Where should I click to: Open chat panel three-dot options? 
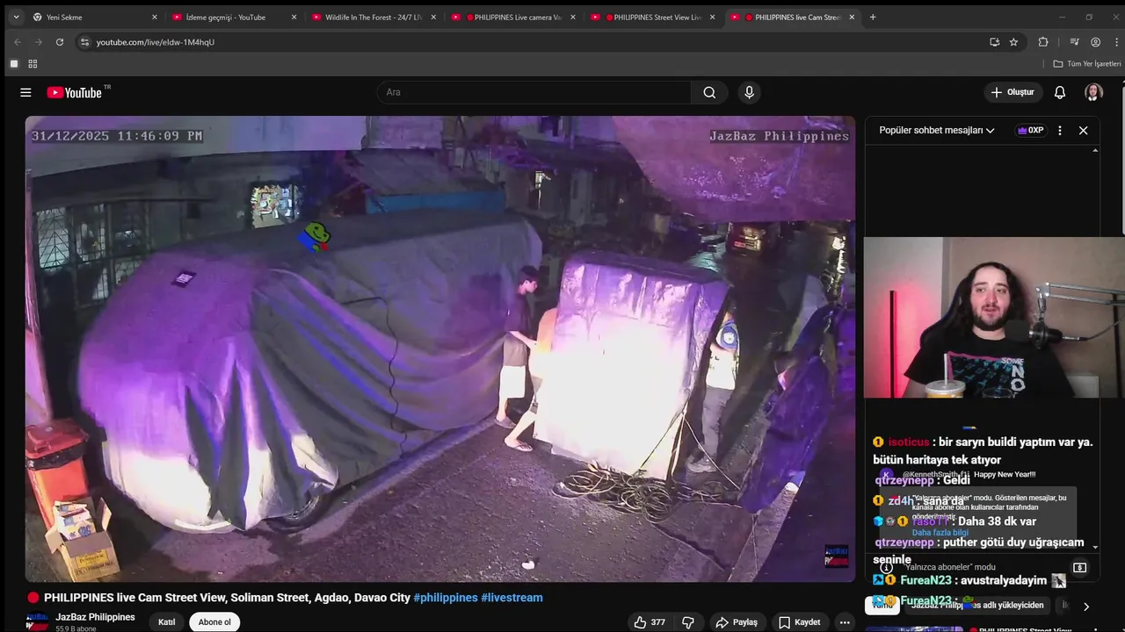tap(1060, 130)
